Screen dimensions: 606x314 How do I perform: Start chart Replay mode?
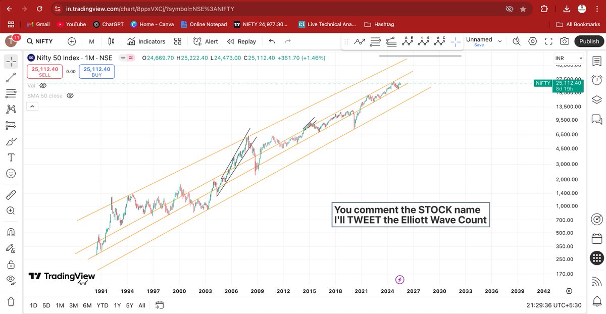tap(241, 41)
